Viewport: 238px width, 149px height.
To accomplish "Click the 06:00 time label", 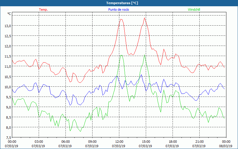I will pos(65,142).
